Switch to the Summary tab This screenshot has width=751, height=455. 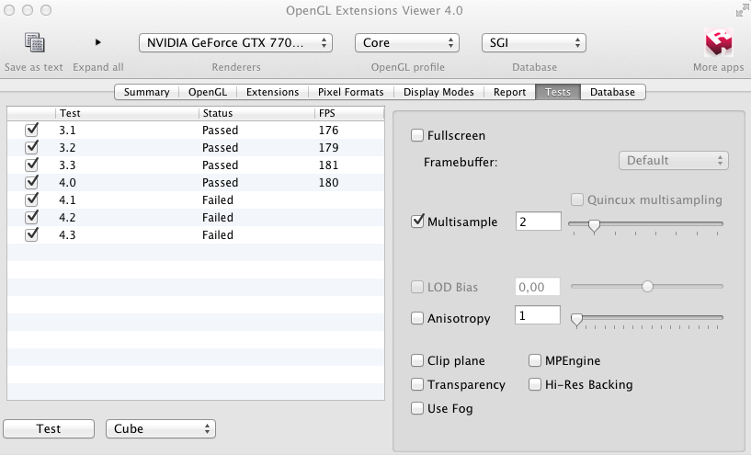(146, 92)
